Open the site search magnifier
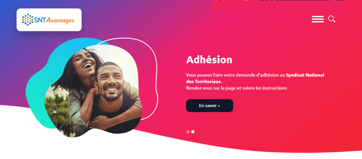 tap(332, 19)
